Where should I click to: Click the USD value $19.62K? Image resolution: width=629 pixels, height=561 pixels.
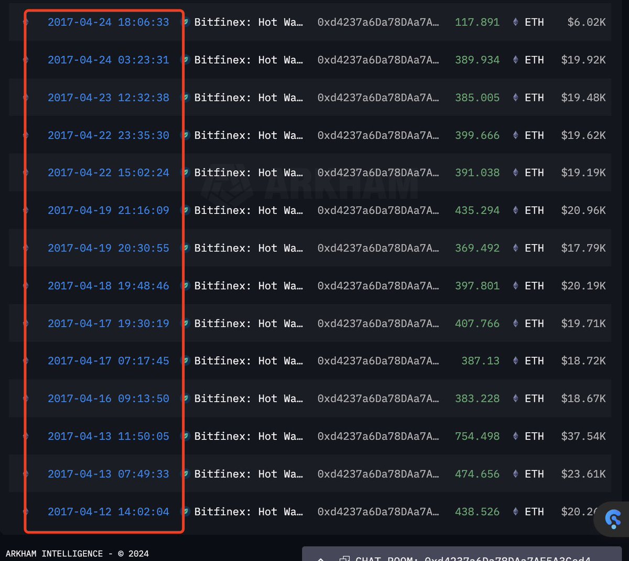(583, 135)
